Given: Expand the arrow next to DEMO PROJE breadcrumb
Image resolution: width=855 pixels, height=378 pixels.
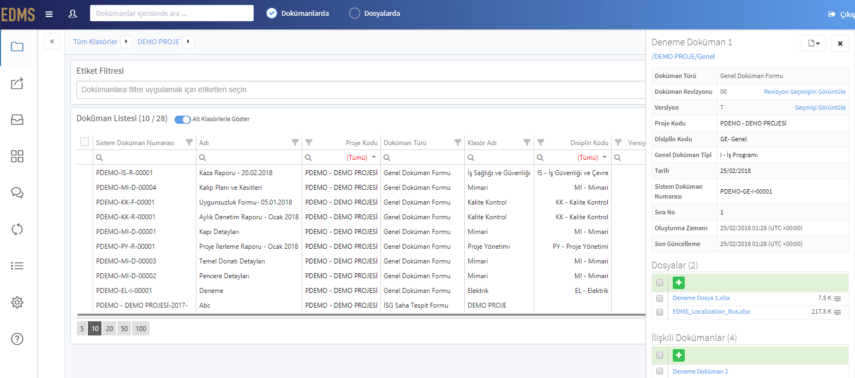Looking at the screenshot, I should (189, 41).
